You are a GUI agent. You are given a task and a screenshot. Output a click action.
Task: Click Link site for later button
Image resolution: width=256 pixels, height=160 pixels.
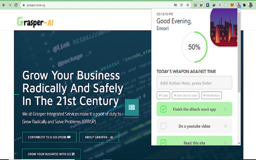click(x=185, y=95)
